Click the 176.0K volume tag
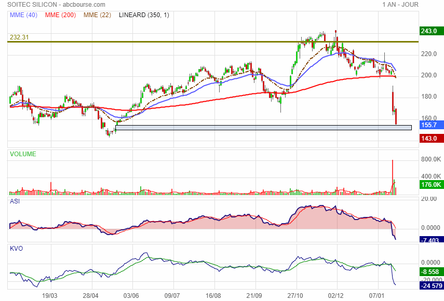The height and width of the screenshot is (301, 444). (431, 185)
